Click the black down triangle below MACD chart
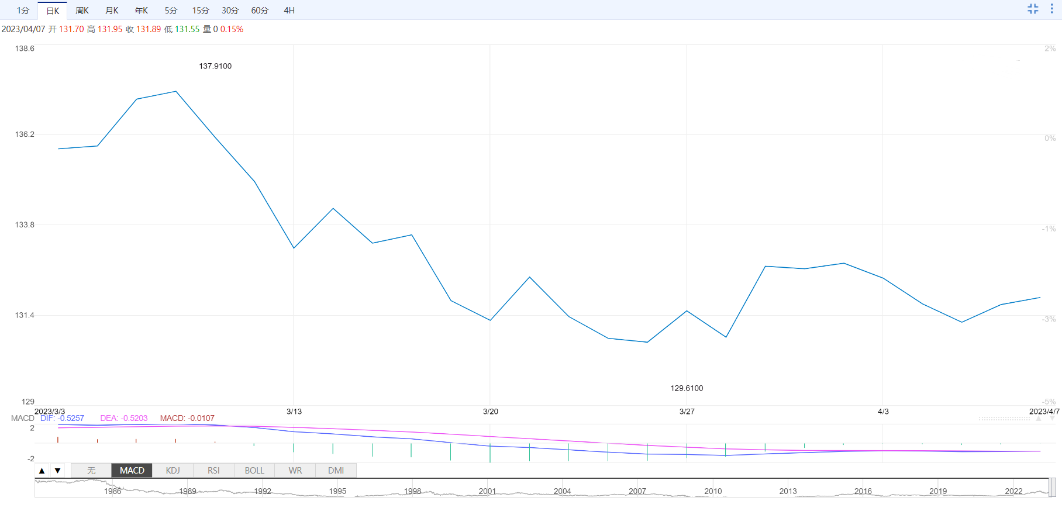The height and width of the screenshot is (518, 1062). 57,471
